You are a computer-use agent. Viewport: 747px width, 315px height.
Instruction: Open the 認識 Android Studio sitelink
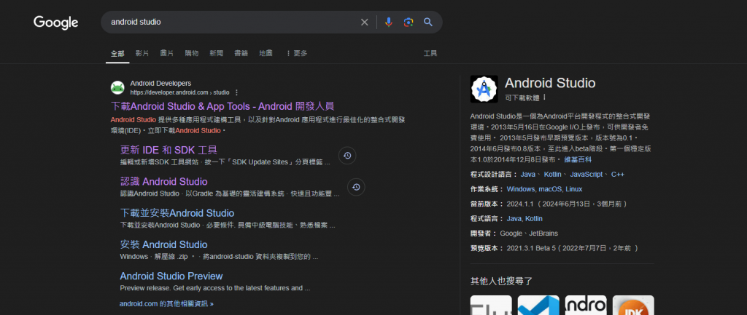pos(164,181)
